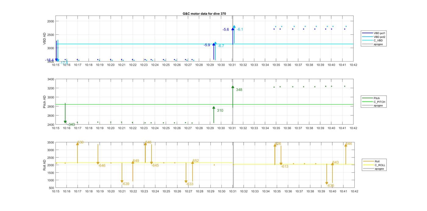Click the "Roll AD" y-axis label
427x211 pixels.
45,165
